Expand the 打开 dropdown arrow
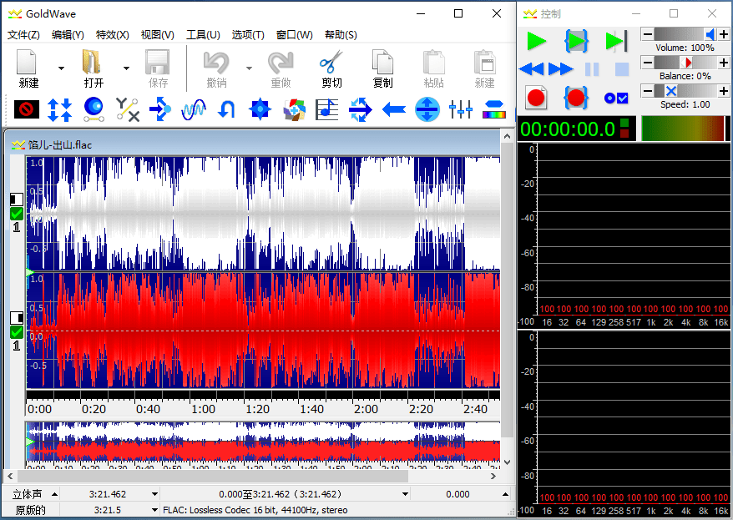Image resolution: width=733 pixels, height=520 pixels. [x=126, y=68]
